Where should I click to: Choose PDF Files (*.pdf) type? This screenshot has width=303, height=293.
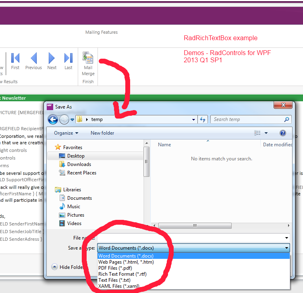click(x=194, y=268)
